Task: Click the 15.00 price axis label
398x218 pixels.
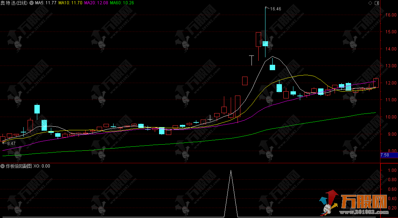Action: (391, 32)
